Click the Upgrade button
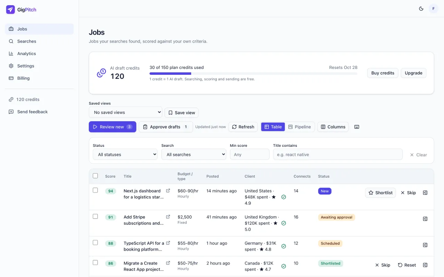The height and width of the screenshot is (277, 444). [413, 73]
